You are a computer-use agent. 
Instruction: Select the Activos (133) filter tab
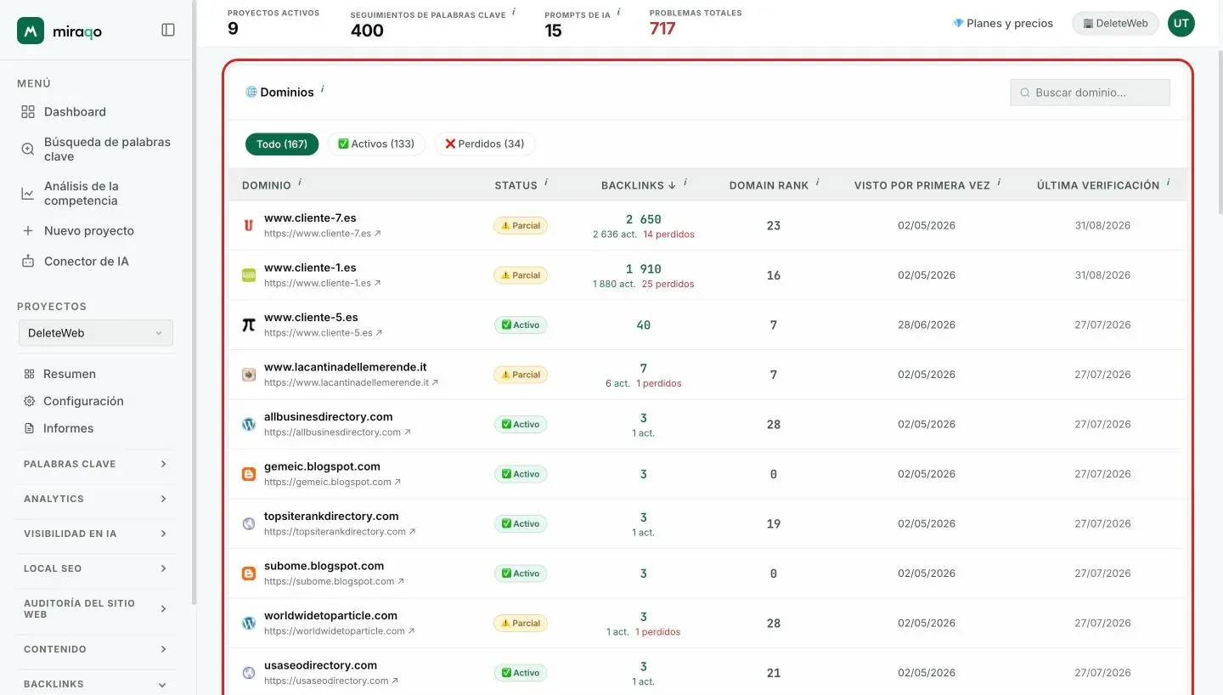click(x=376, y=144)
